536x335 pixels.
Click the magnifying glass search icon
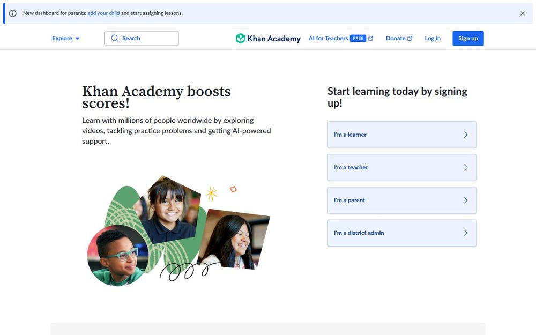pos(115,38)
